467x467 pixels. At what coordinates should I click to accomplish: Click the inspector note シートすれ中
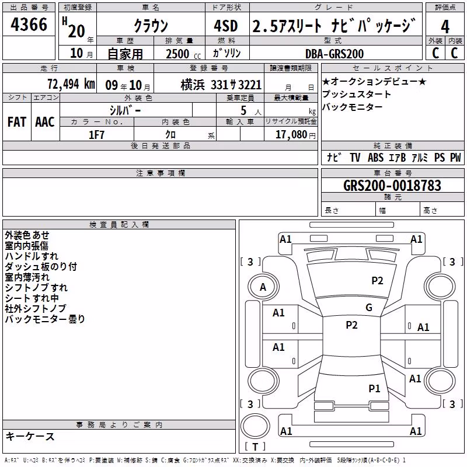click(x=32, y=298)
